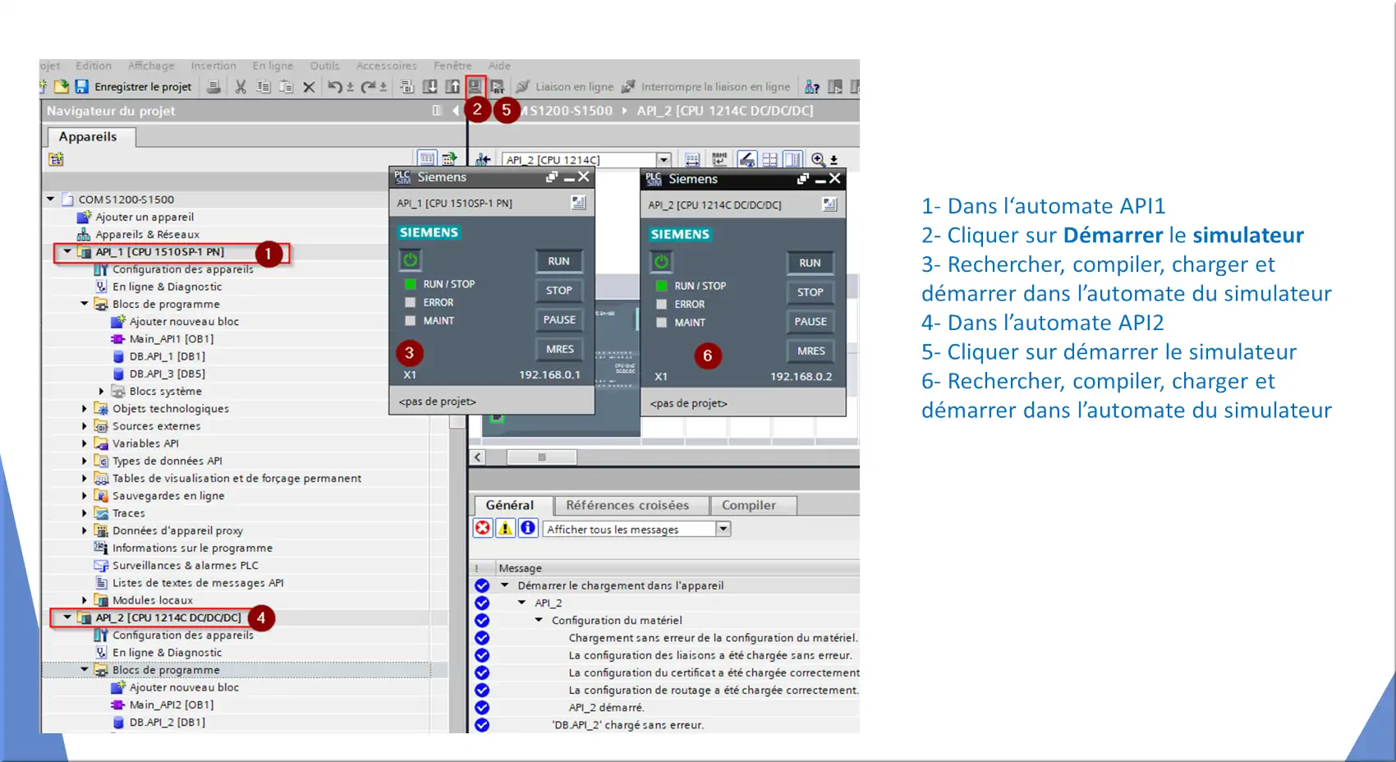The width and height of the screenshot is (1396, 762).
Task: Click the zoom magnifier in device view toolbar
Action: point(819,159)
